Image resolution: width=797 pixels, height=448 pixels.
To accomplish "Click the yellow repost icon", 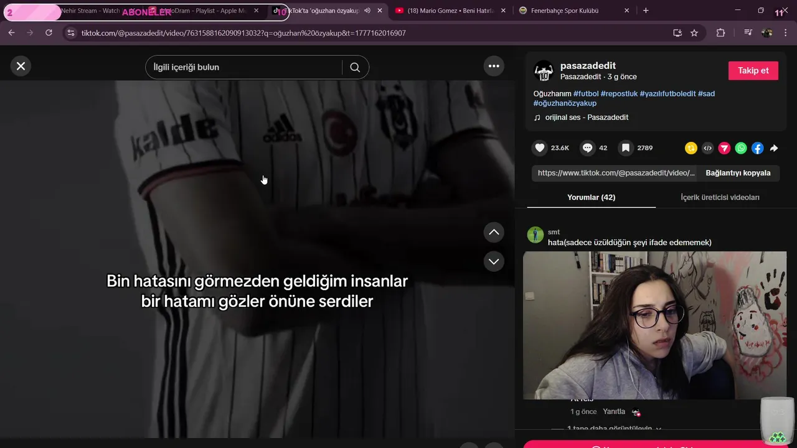I will point(691,148).
